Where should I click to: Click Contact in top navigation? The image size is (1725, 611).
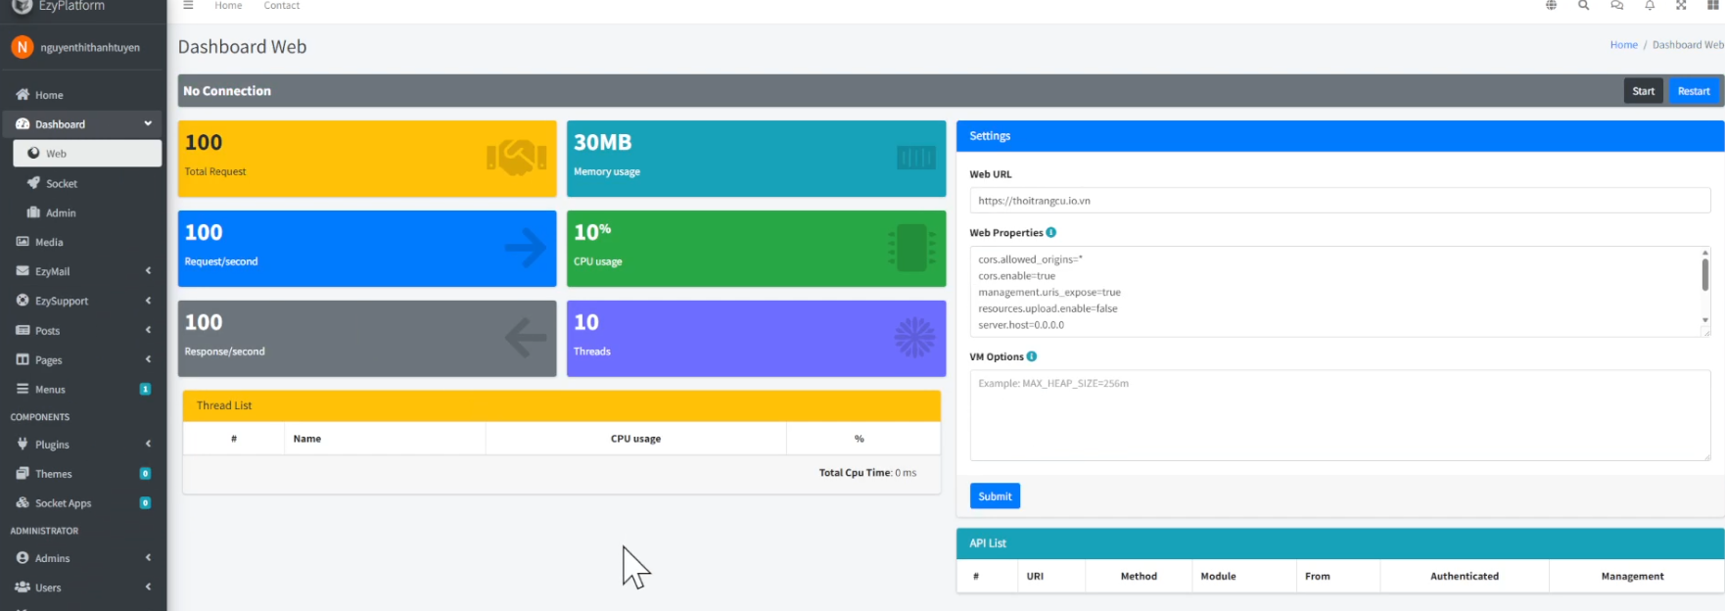pos(281,6)
